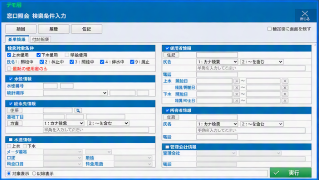Open address lookup with the magnifier icon

pyautogui.click(x=78, y=110)
